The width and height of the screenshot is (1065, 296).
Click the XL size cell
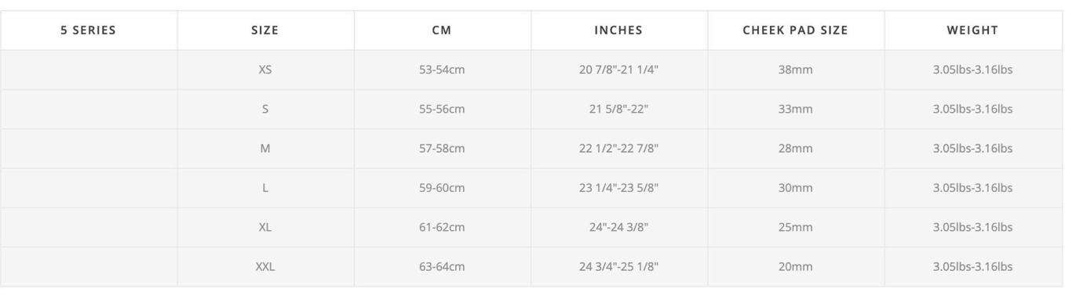(x=265, y=227)
